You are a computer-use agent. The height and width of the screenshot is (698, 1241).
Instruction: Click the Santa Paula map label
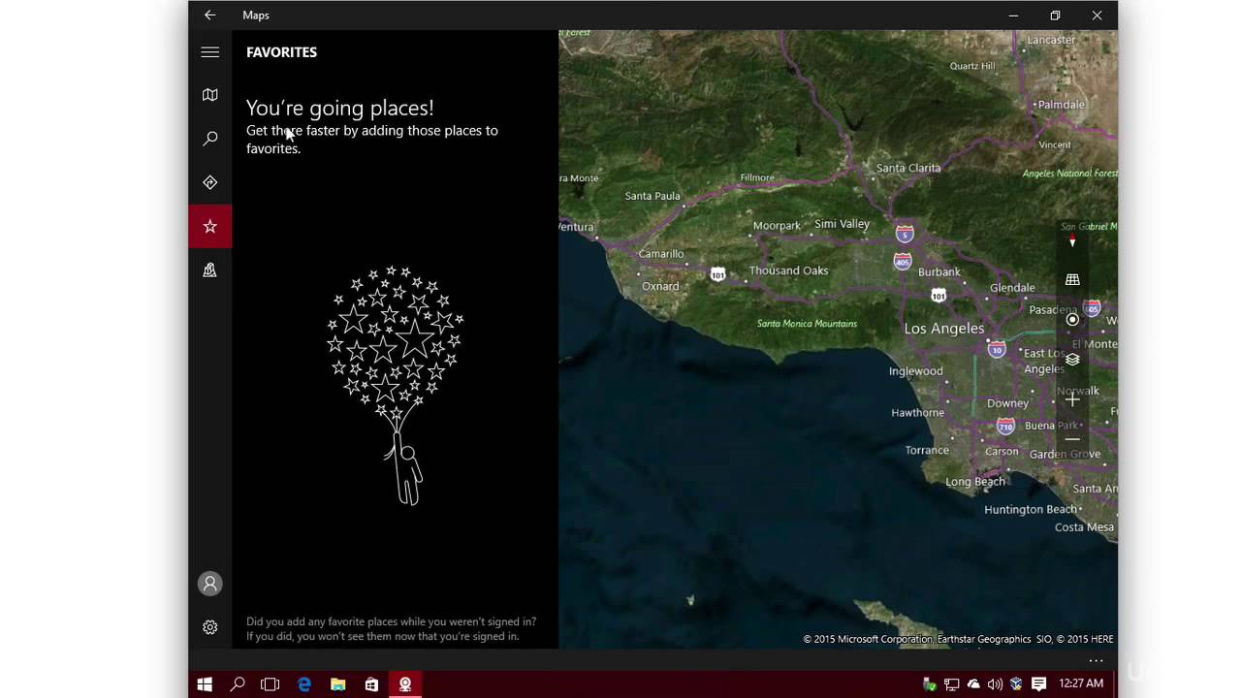tap(652, 196)
